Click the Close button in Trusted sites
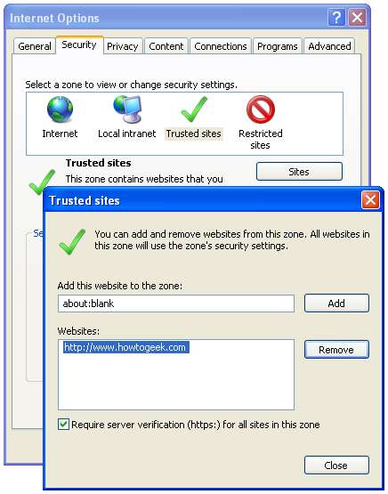The image size is (388, 494). (336, 466)
